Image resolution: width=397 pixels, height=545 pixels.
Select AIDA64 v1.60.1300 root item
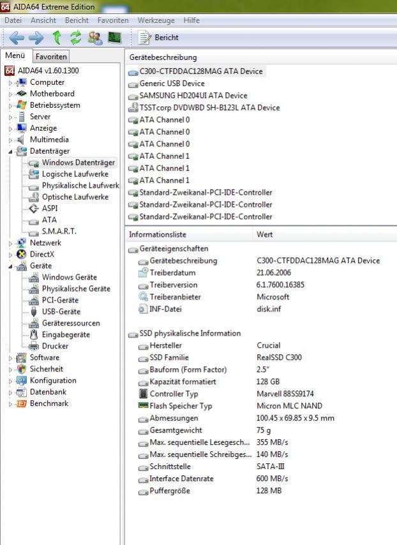click(x=41, y=71)
